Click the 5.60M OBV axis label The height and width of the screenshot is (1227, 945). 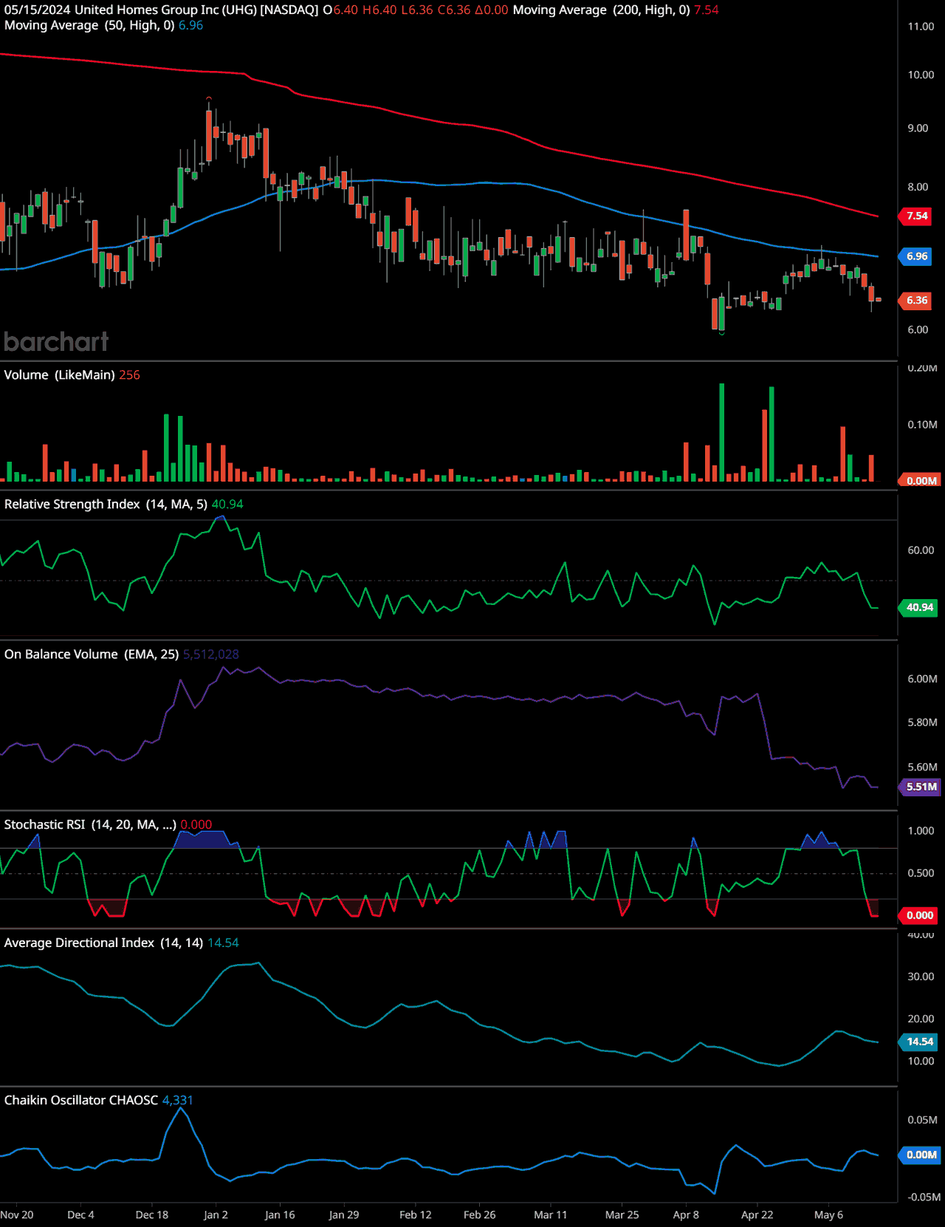[922, 768]
